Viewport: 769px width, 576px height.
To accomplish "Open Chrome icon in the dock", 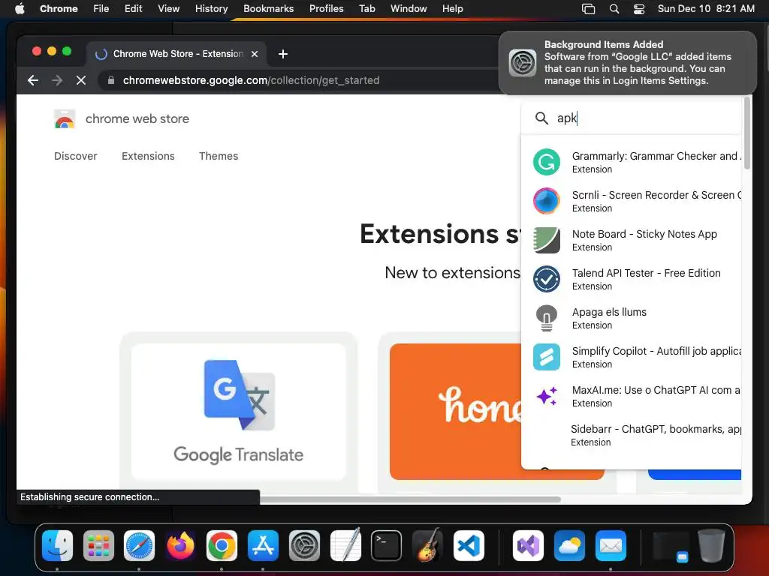I will coord(222,545).
